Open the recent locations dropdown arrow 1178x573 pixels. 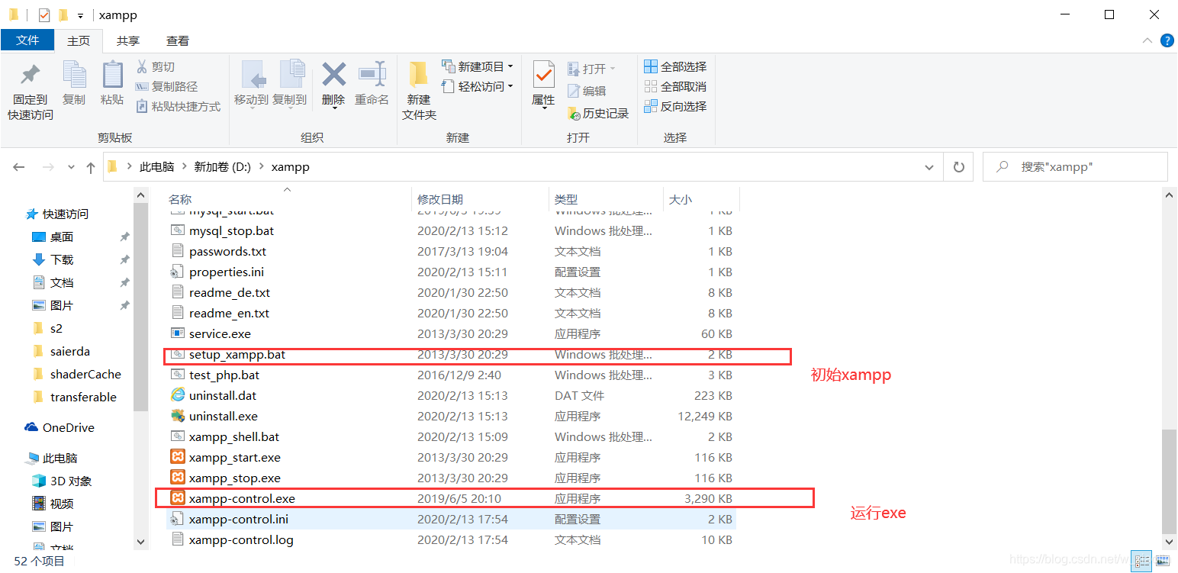72,167
